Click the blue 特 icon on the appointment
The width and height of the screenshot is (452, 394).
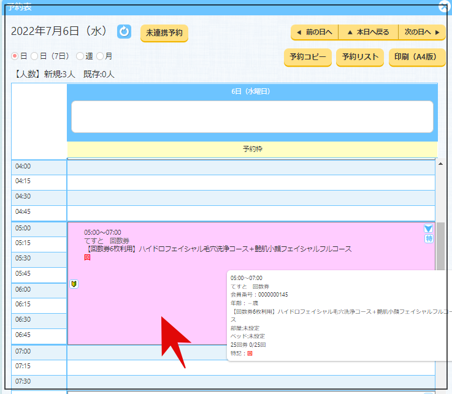(429, 239)
